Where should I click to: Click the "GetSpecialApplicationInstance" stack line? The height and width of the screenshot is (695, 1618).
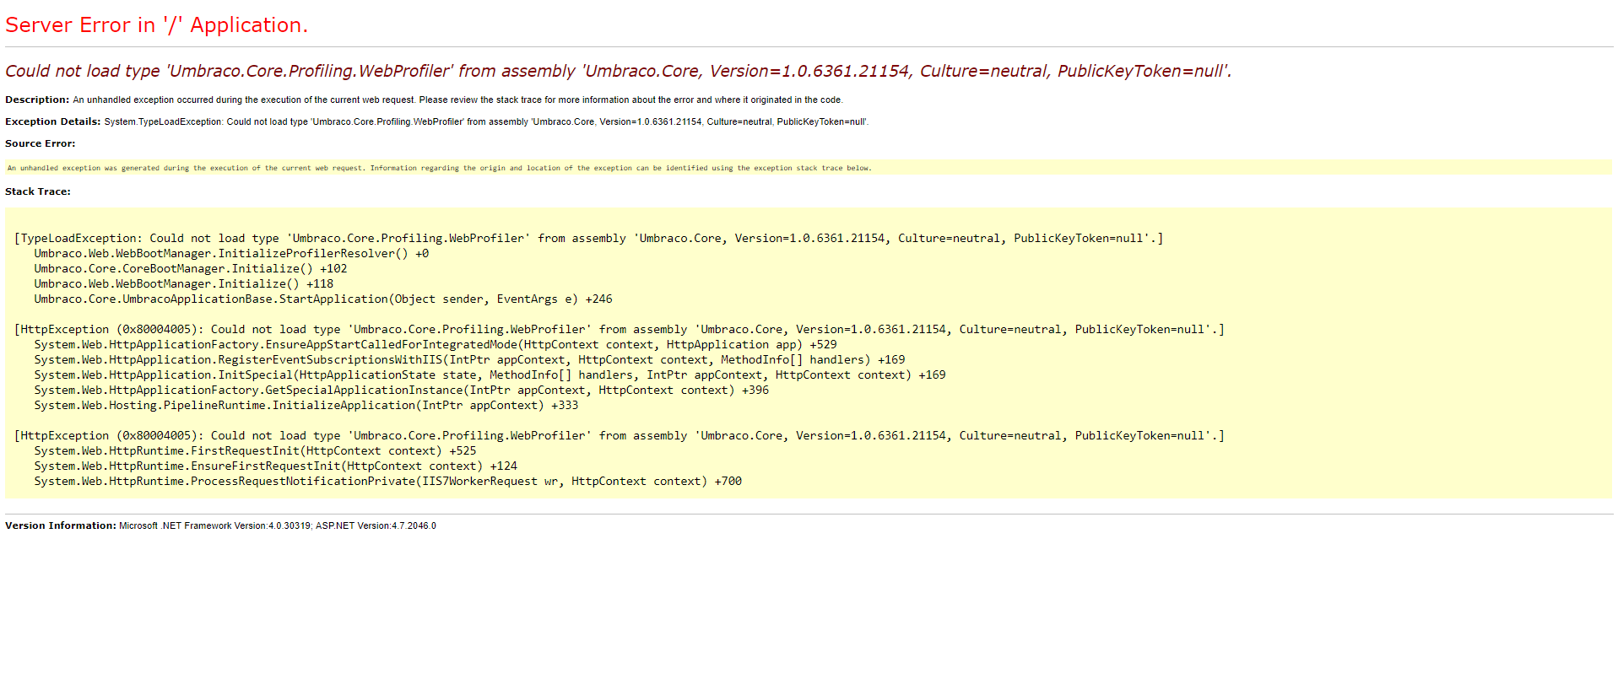pos(402,391)
